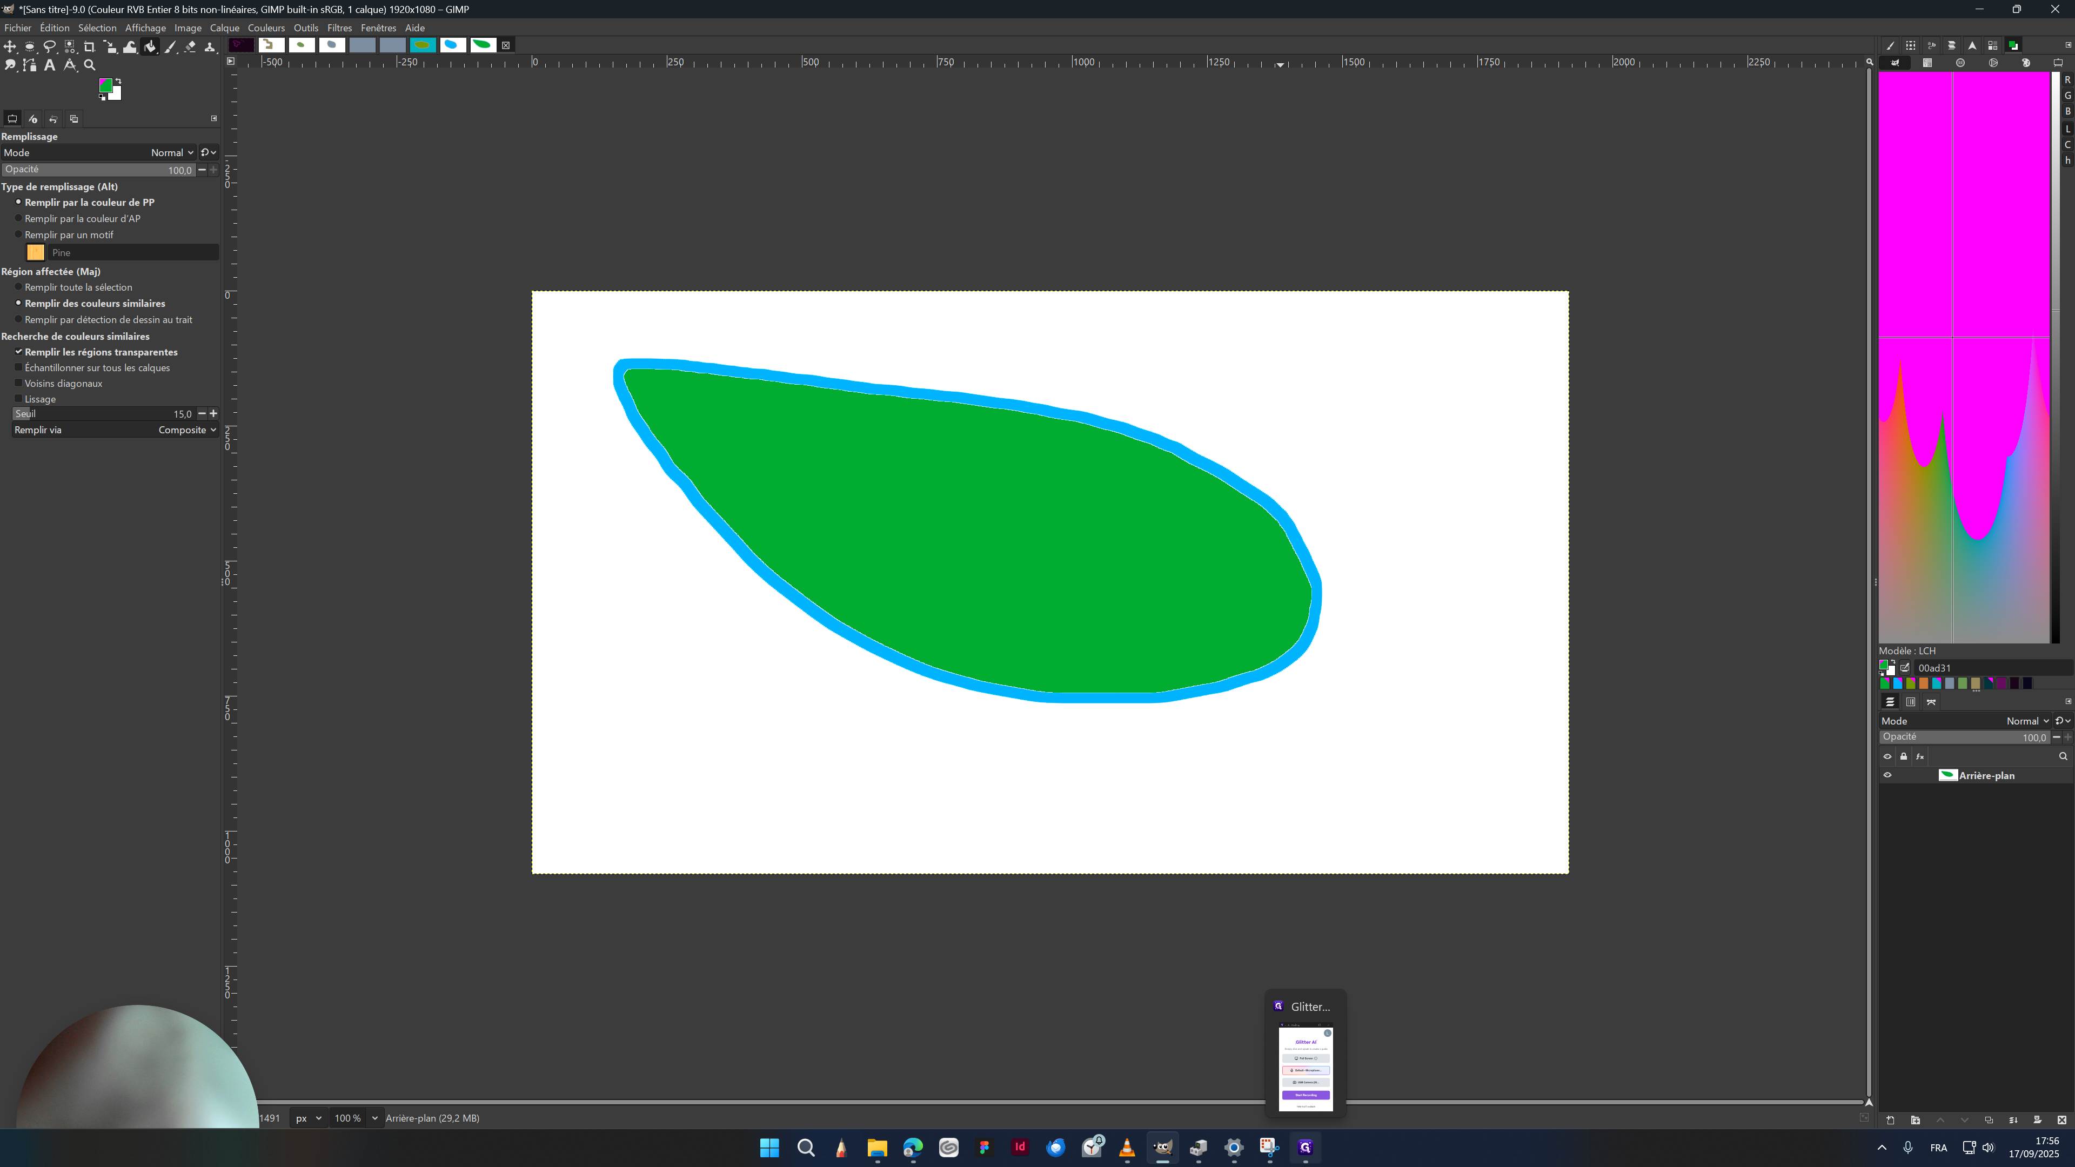Open the Filtres menu
Image resolution: width=2075 pixels, height=1167 pixels.
coord(339,28)
